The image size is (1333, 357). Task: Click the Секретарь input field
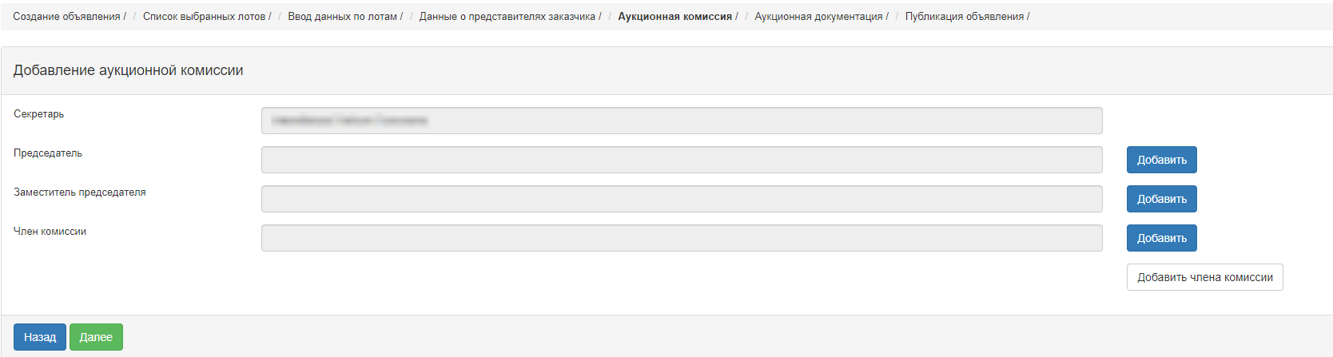[x=682, y=121]
